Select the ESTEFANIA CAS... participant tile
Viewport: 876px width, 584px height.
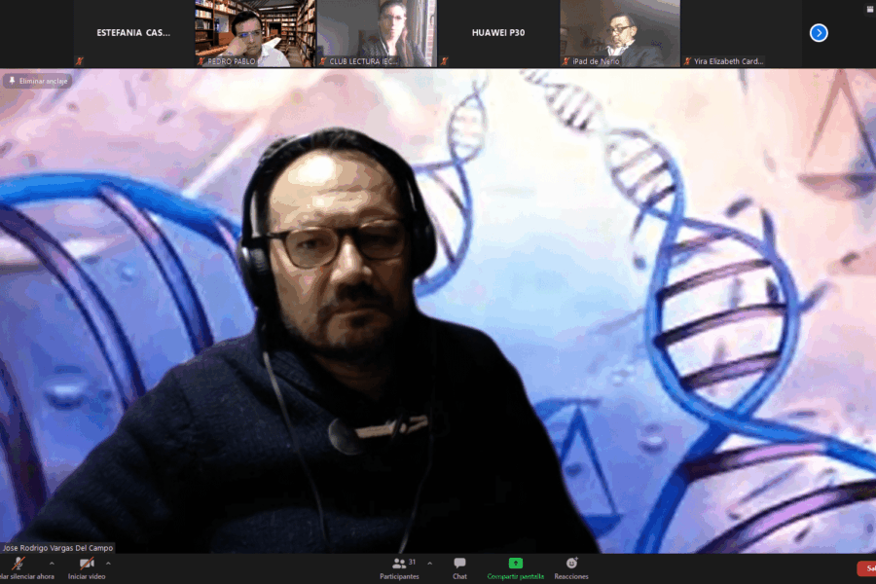(133, 33)
